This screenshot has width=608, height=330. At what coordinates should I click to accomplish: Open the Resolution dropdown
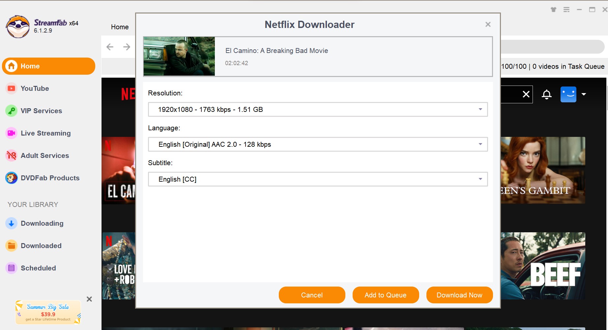point(318,110)
